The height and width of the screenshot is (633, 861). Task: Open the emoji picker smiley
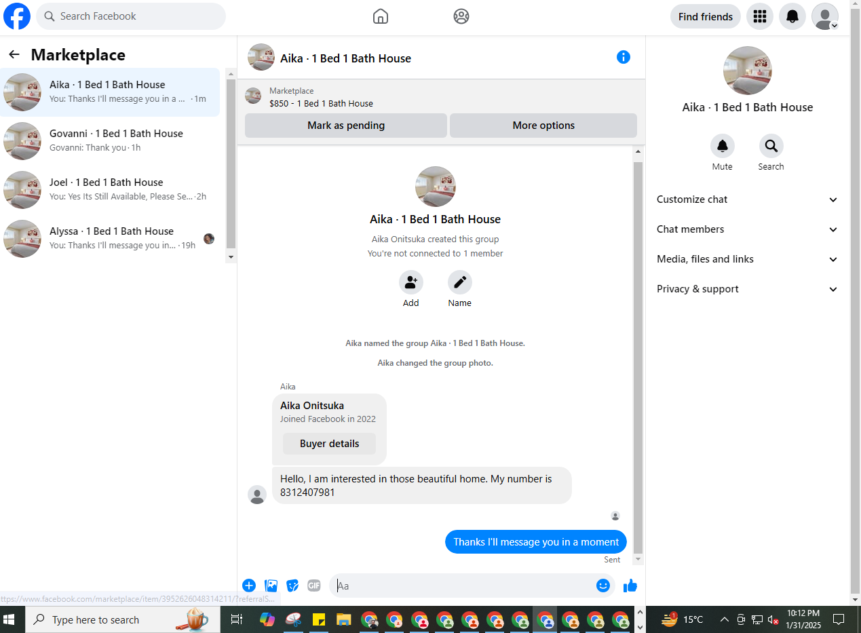(x=603, y=586)
